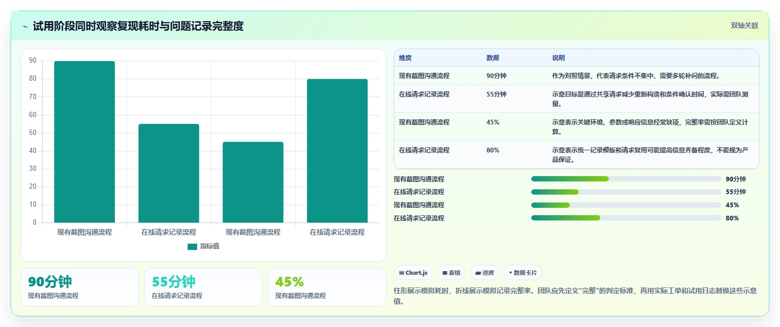780x327 pixels.
Task: Click the chart bar reaching value 80
Action: (x=337, y=151)
